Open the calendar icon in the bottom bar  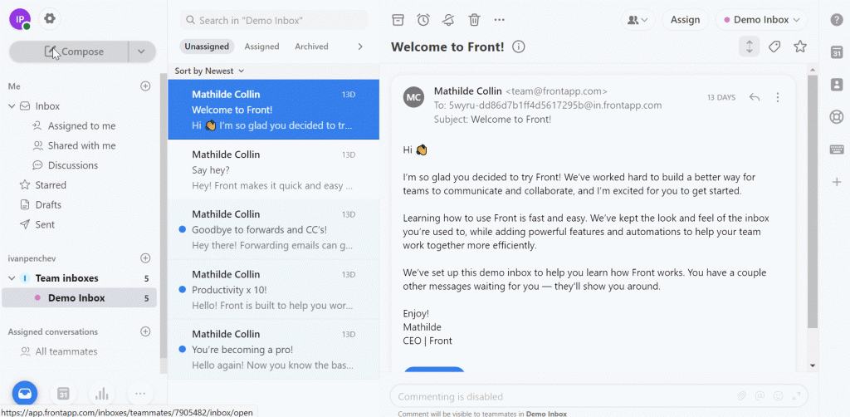click(63, 395)
